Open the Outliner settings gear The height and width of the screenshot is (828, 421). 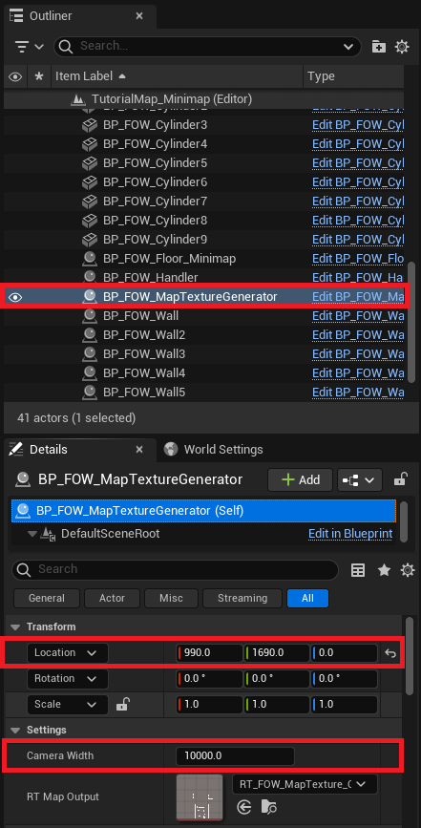(402, 47)
